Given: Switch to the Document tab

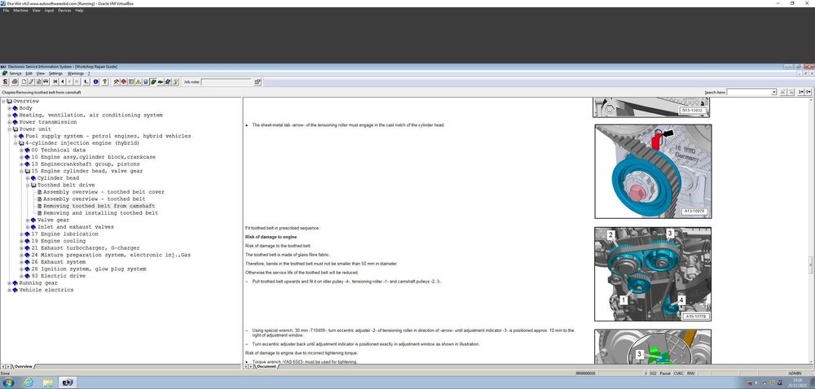Looking at the screenshot, I should pyautogui.click(x=267, y=366).
